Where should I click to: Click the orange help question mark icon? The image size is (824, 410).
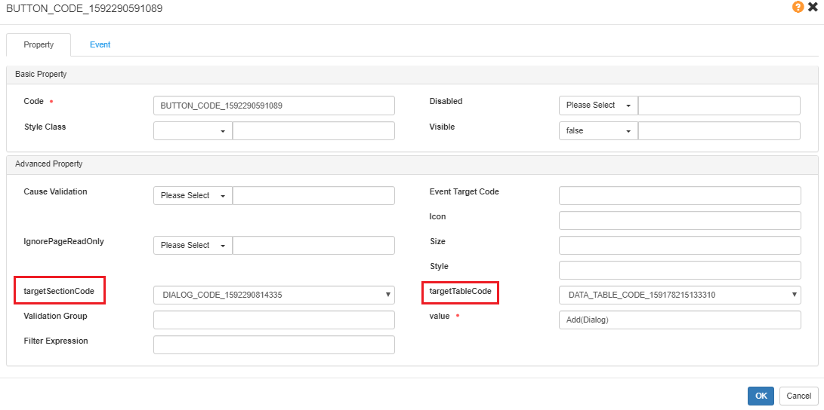point(798,7)
